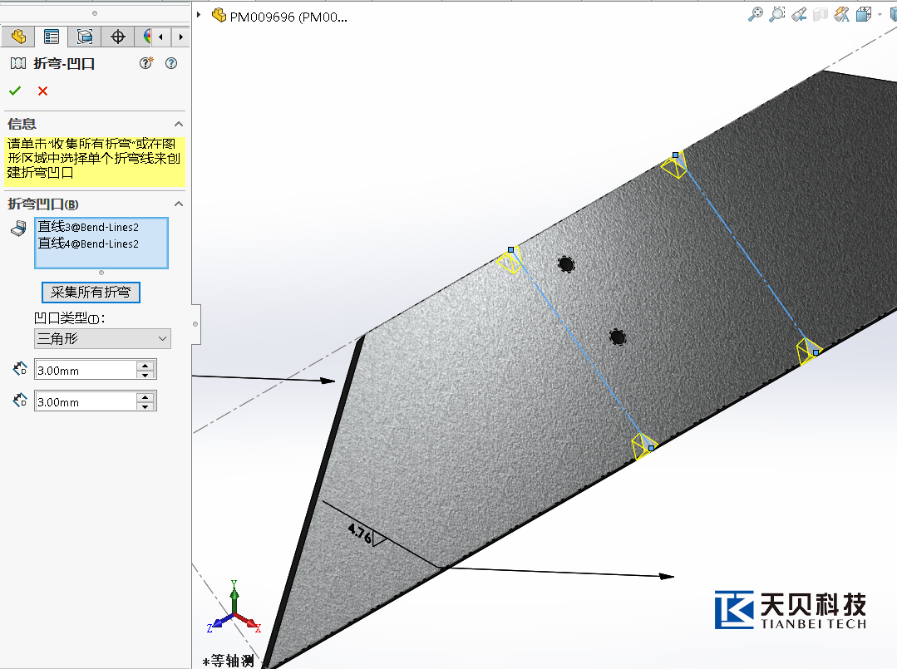The width and height of the screenshot is (897, 669).
Task: Click the 采集所有折弯 button
Action: pos(91,293)
